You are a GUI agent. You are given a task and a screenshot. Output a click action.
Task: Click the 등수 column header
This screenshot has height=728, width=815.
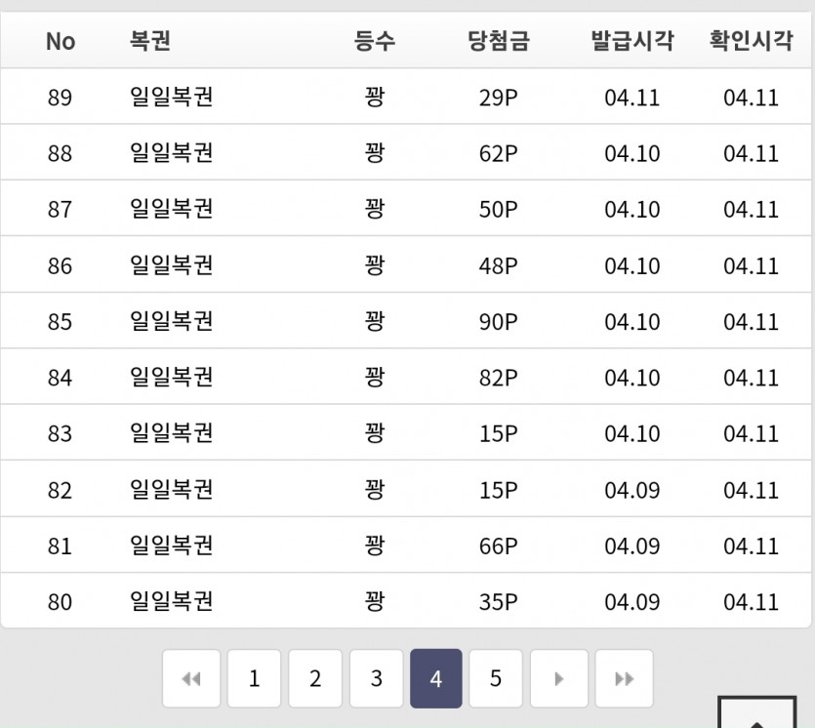[374, 41]
